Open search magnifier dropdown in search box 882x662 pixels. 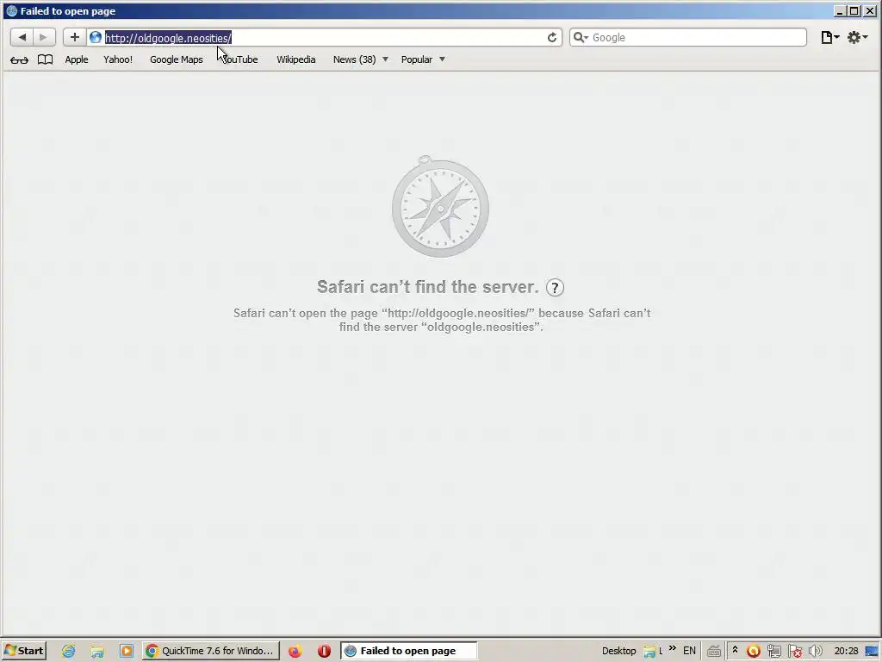click(580, 38)
